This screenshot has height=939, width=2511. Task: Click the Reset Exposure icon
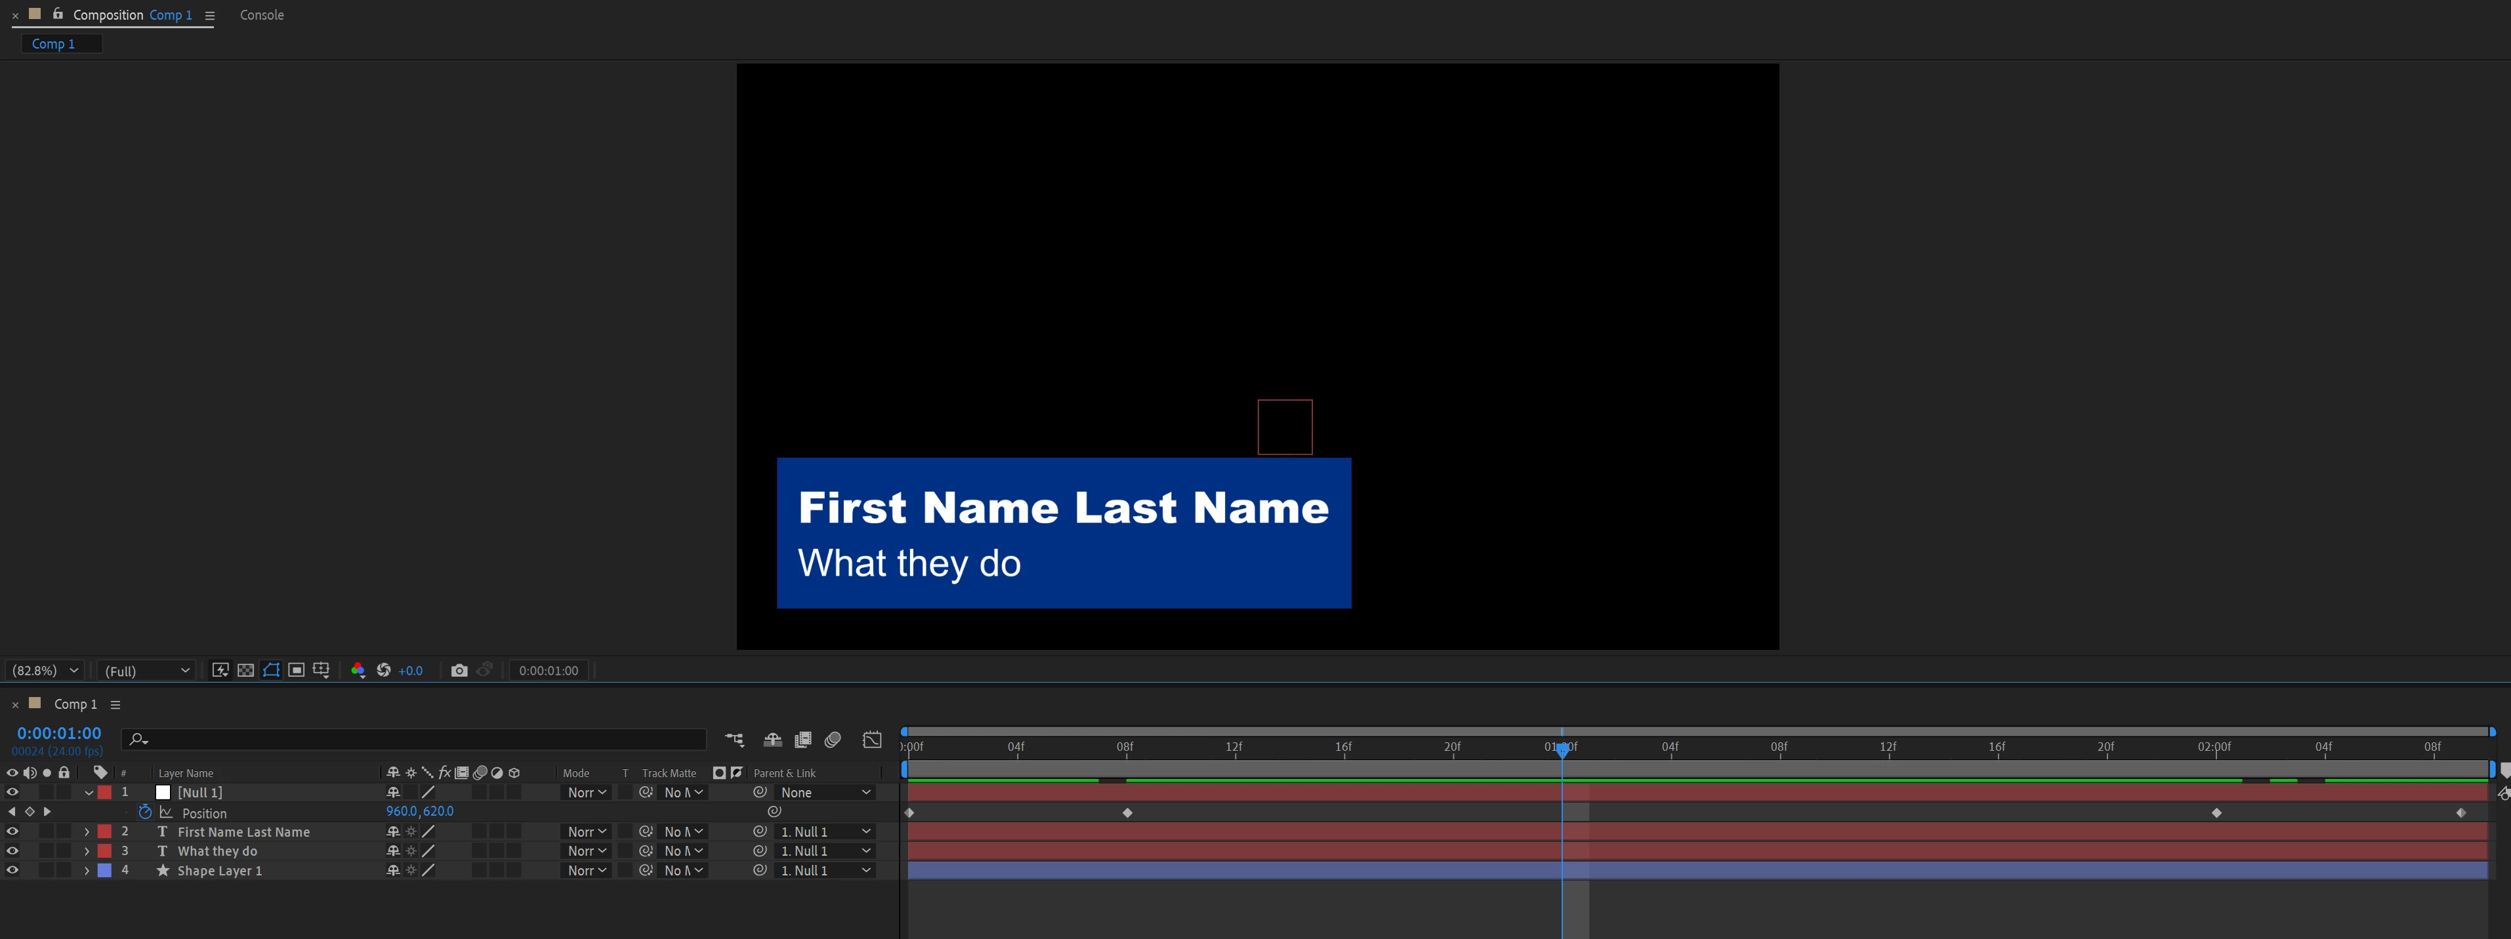[x=384, y=670]
